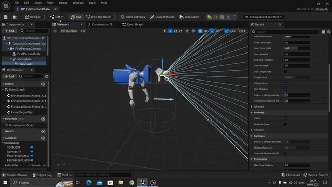The height and width of the screenshot is (187, 332).
Task: Open the Perspective view mode dropdown
Action: pos(68,31)
